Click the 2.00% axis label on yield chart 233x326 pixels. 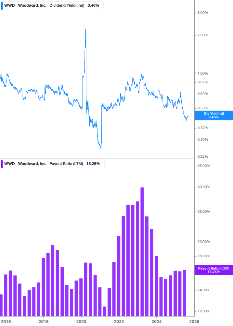[202, 35]
